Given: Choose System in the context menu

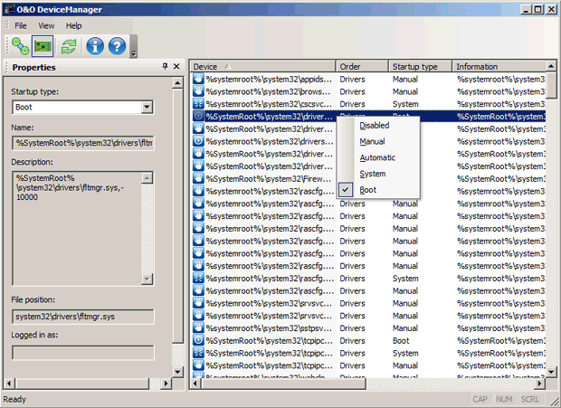Looking at the screenshot, I should (378, 174).
